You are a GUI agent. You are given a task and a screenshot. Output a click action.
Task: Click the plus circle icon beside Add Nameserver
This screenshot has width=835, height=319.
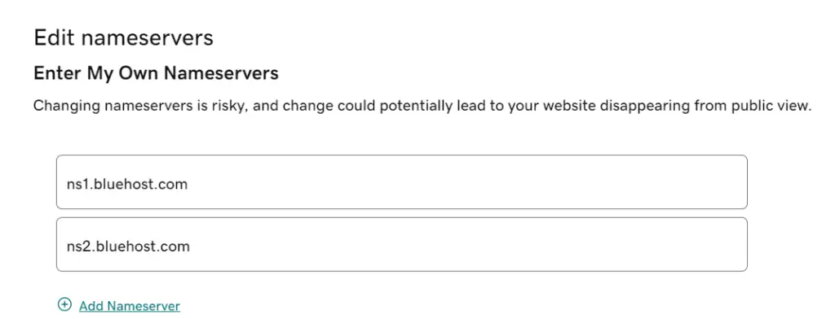[64, 304]
